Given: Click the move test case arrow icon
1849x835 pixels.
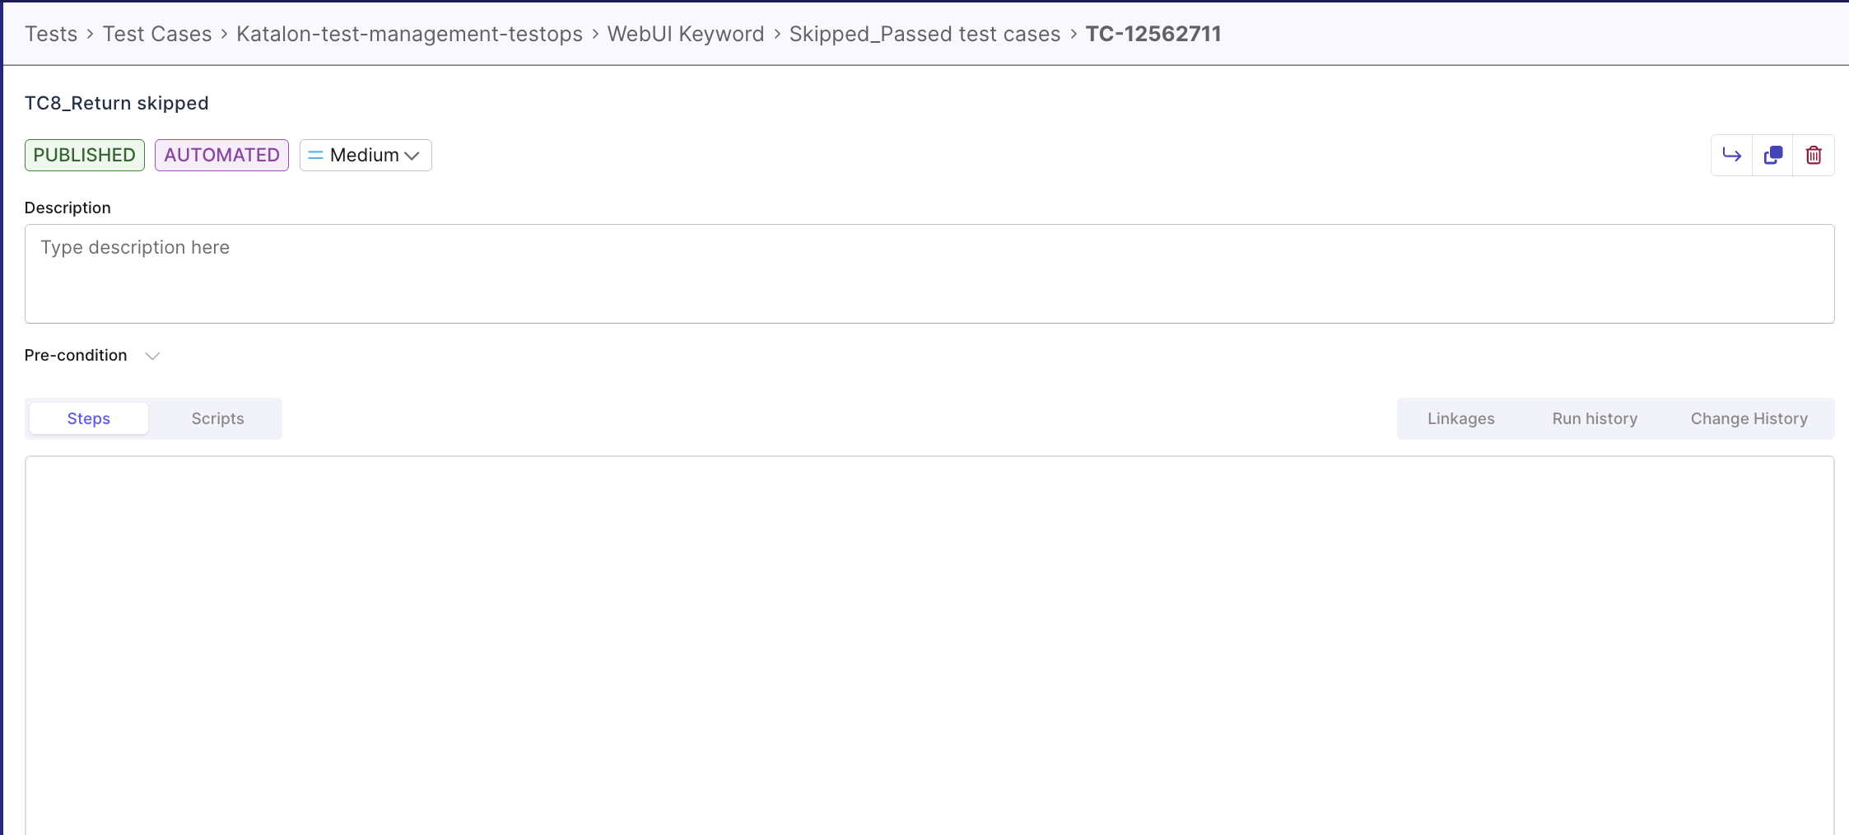Looking at the screenshot, I should (1732, 155).
